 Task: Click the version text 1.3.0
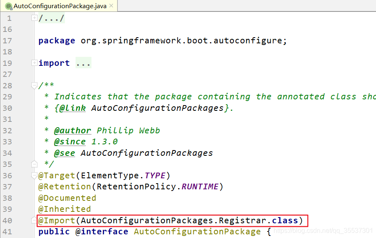point(105,141)
